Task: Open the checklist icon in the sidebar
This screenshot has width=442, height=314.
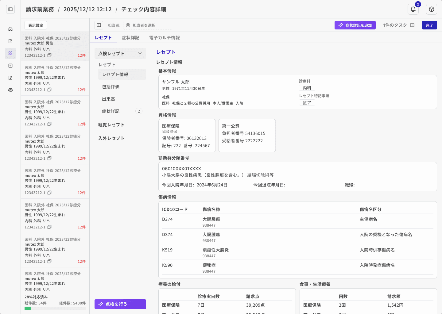Action: (x=10, y=66)
